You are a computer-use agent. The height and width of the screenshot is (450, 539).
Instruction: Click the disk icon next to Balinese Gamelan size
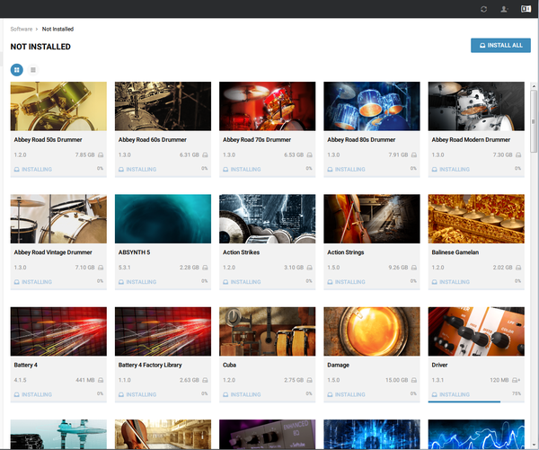pyautogui.click(x=518, y=268)
